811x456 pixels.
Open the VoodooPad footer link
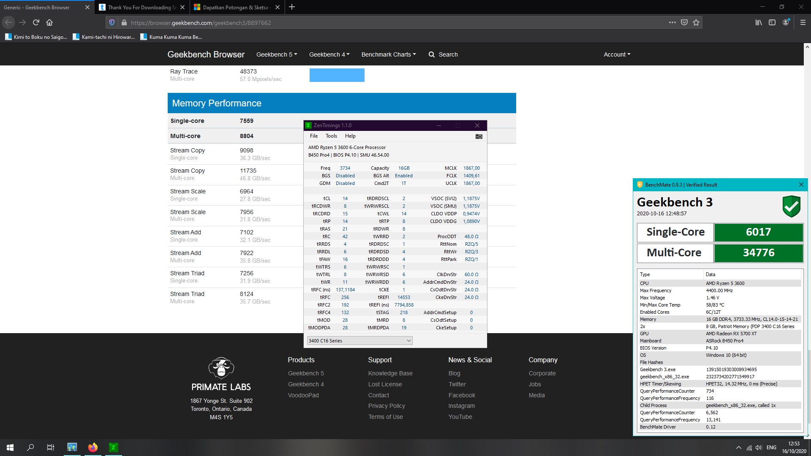point(303,395)
